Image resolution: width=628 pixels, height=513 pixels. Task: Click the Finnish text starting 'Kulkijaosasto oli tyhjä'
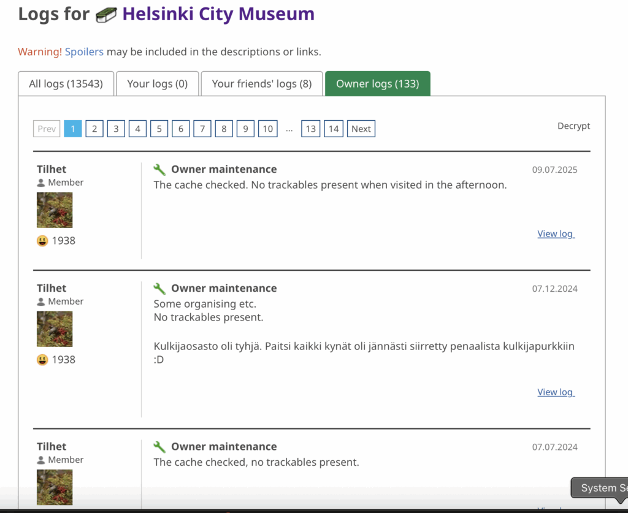[x=364, y=353]
